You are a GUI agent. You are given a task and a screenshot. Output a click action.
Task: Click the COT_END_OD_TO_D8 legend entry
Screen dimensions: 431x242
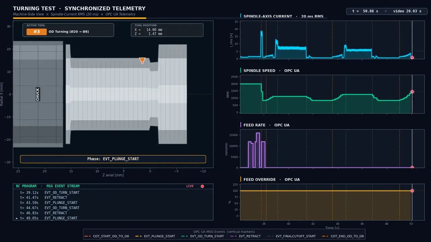click(x=342, y=236)
